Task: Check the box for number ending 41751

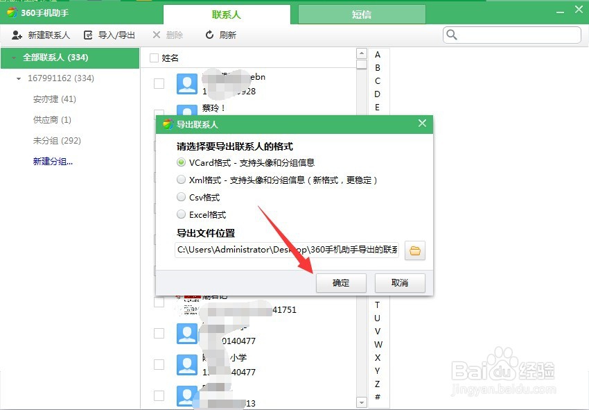Action: click(x=159, y=302)
